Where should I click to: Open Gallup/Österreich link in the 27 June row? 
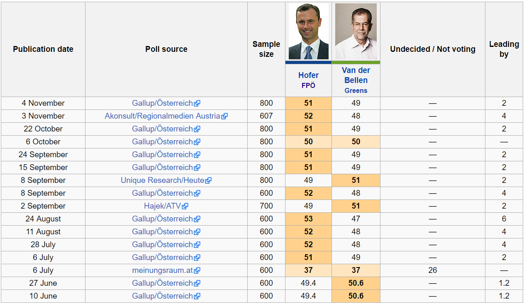162,283
